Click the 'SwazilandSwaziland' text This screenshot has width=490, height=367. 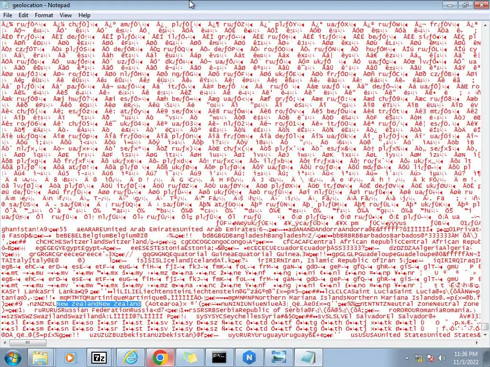point(68,316)
